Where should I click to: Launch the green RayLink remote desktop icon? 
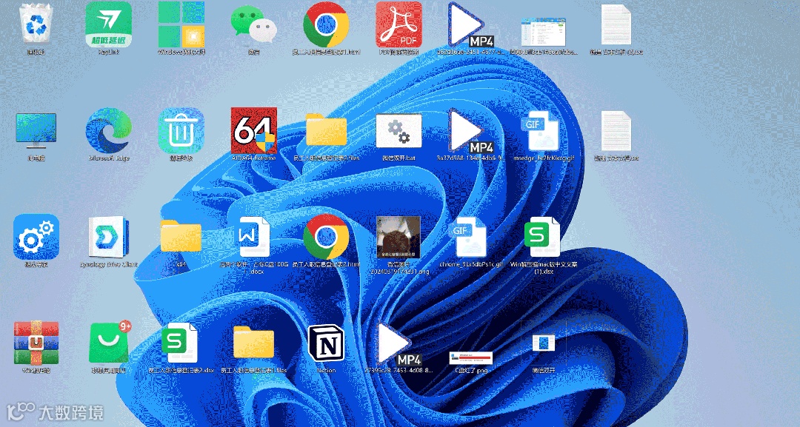(x=108, y=24)
